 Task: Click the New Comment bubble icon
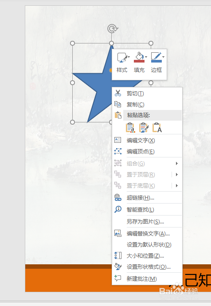[118, 278]
